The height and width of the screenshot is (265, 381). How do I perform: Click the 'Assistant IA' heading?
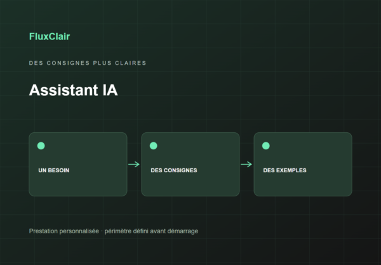point(74,90)
